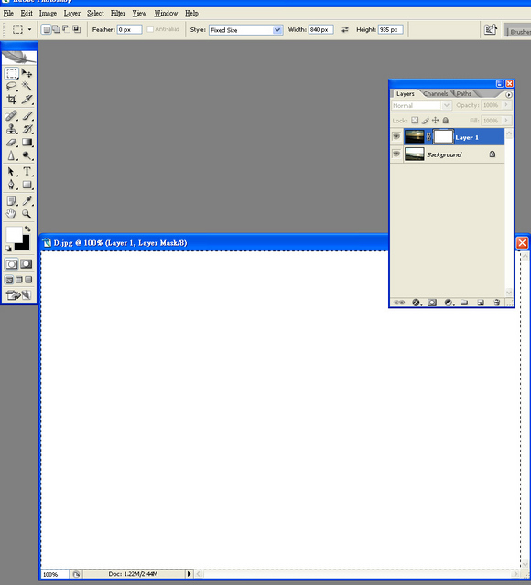Select the Dodge tool

point(27,155)
